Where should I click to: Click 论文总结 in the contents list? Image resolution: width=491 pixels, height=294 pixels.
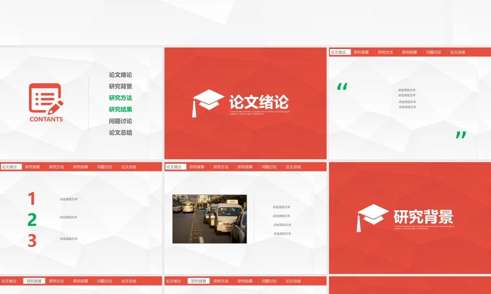click(121, 131)
